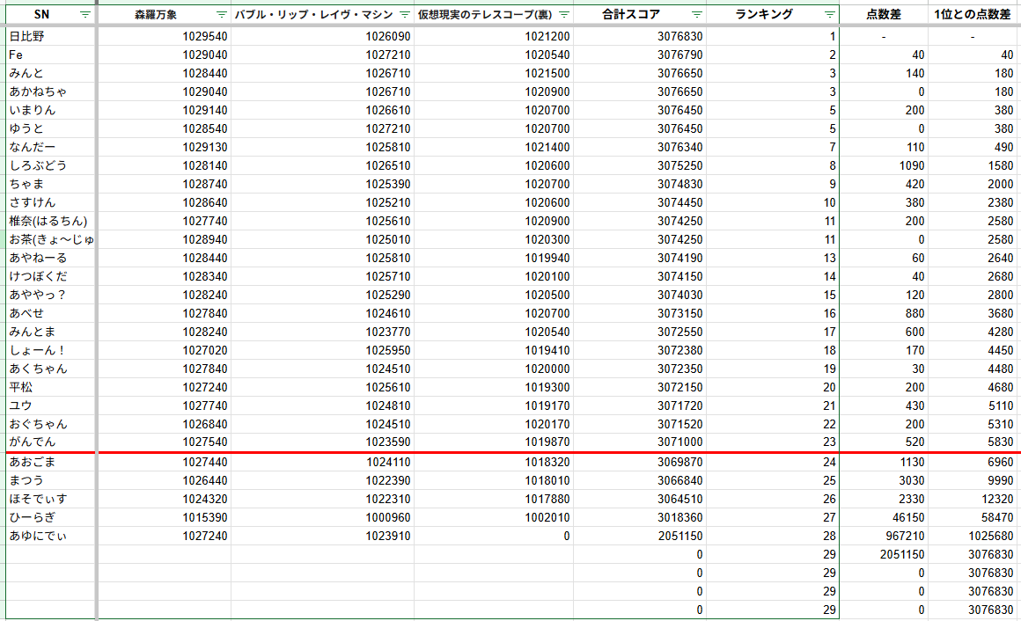
Task: Select the name cell Fe
Action: pos(51,55)
